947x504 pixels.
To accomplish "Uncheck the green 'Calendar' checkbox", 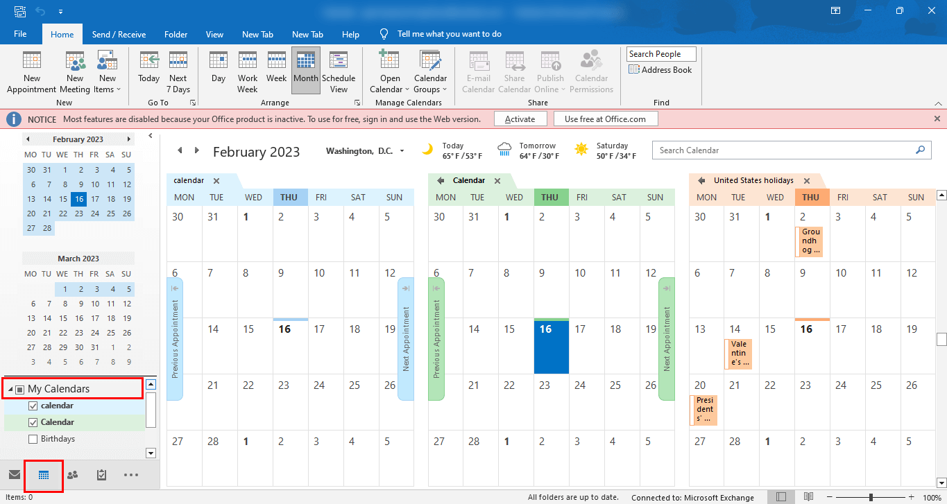I will [x=33, y=422].
